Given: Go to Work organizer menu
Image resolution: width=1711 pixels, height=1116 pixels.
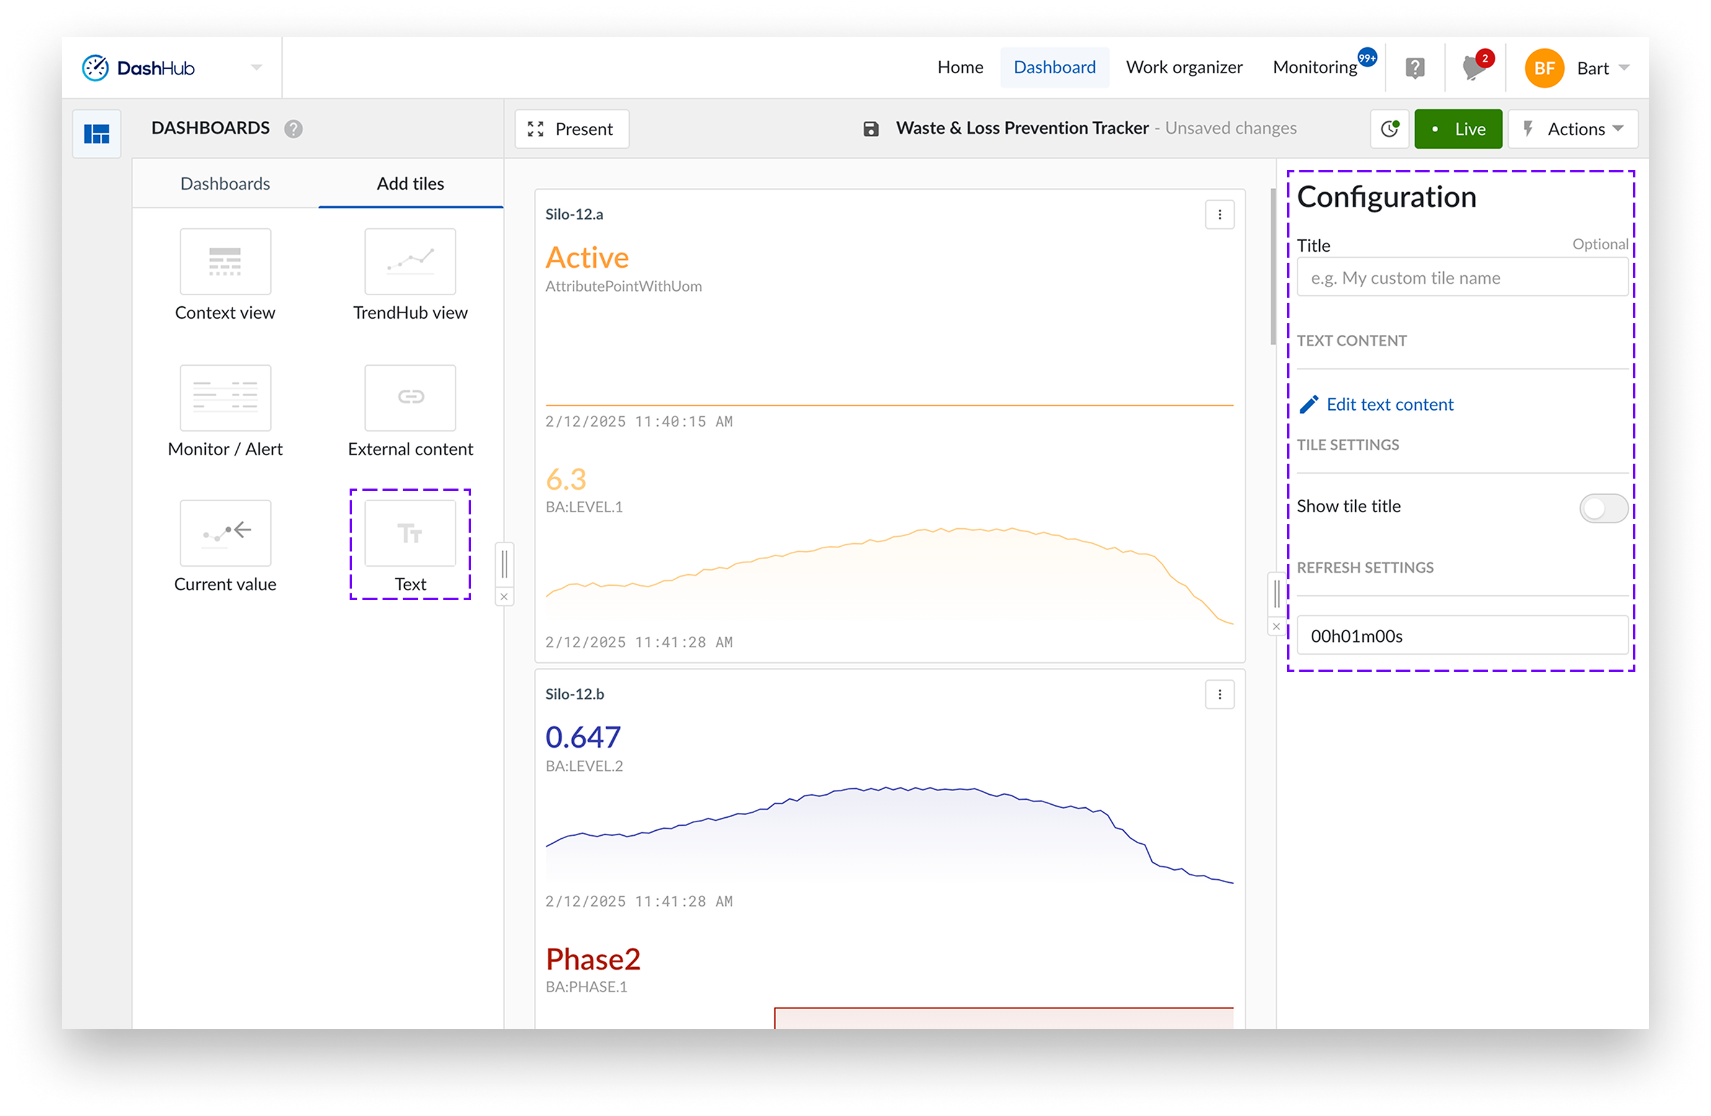Looking at the screenshot, I should point(1183,68).
